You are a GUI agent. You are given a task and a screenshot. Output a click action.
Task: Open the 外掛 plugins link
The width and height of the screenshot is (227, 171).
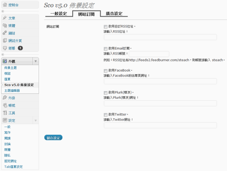pos(12,98)
